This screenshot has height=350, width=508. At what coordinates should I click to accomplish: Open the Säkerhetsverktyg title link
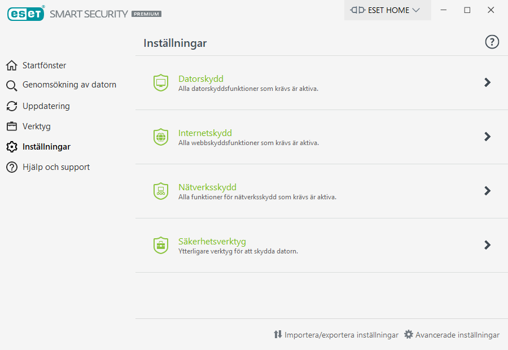pos(212,241)
